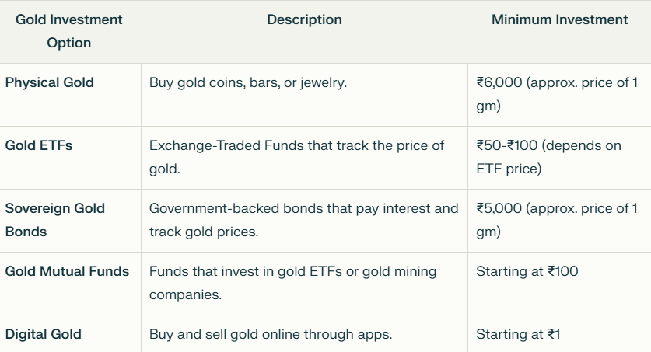Click the word 'gold.' in the ETF description
The image size is (651, 352).
(x=164, y=169)
